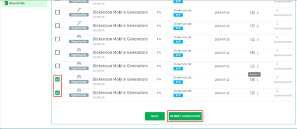Image resolution: width=297 pixels, height=129 pixels.
Task: Click the Recycle Bin trash icon
Action: coord(6,3)
